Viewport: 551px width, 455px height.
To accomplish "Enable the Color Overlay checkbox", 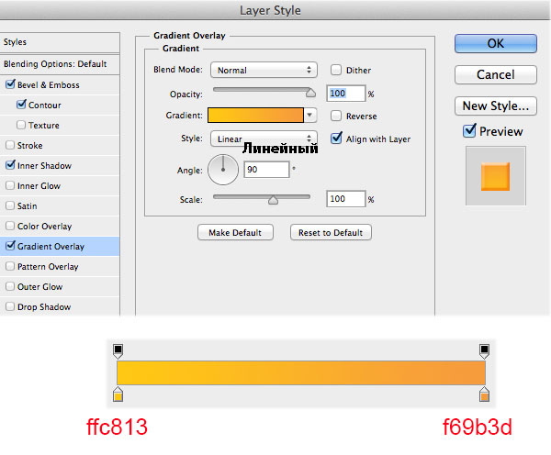I will (x=10, y=226).
